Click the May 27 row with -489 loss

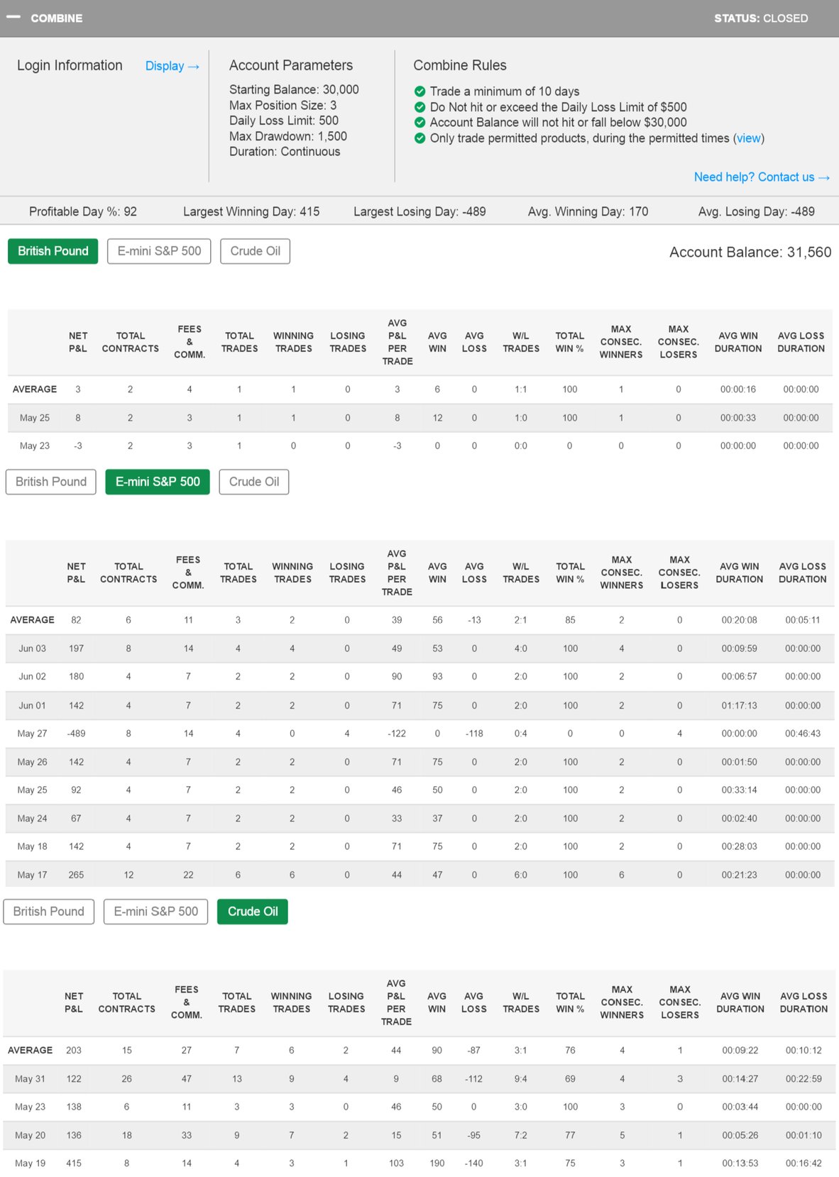(x=419, y=734)
